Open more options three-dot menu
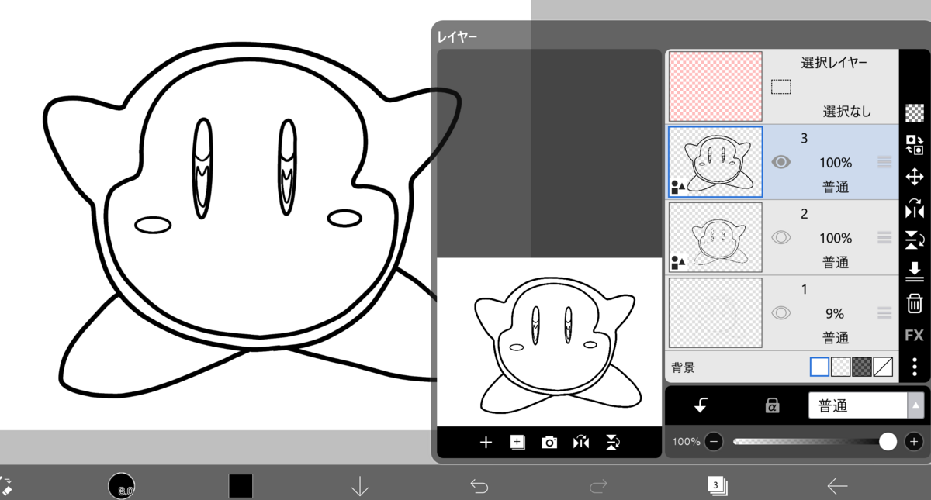This screenshot has height=500, width=931. point(915,366)
